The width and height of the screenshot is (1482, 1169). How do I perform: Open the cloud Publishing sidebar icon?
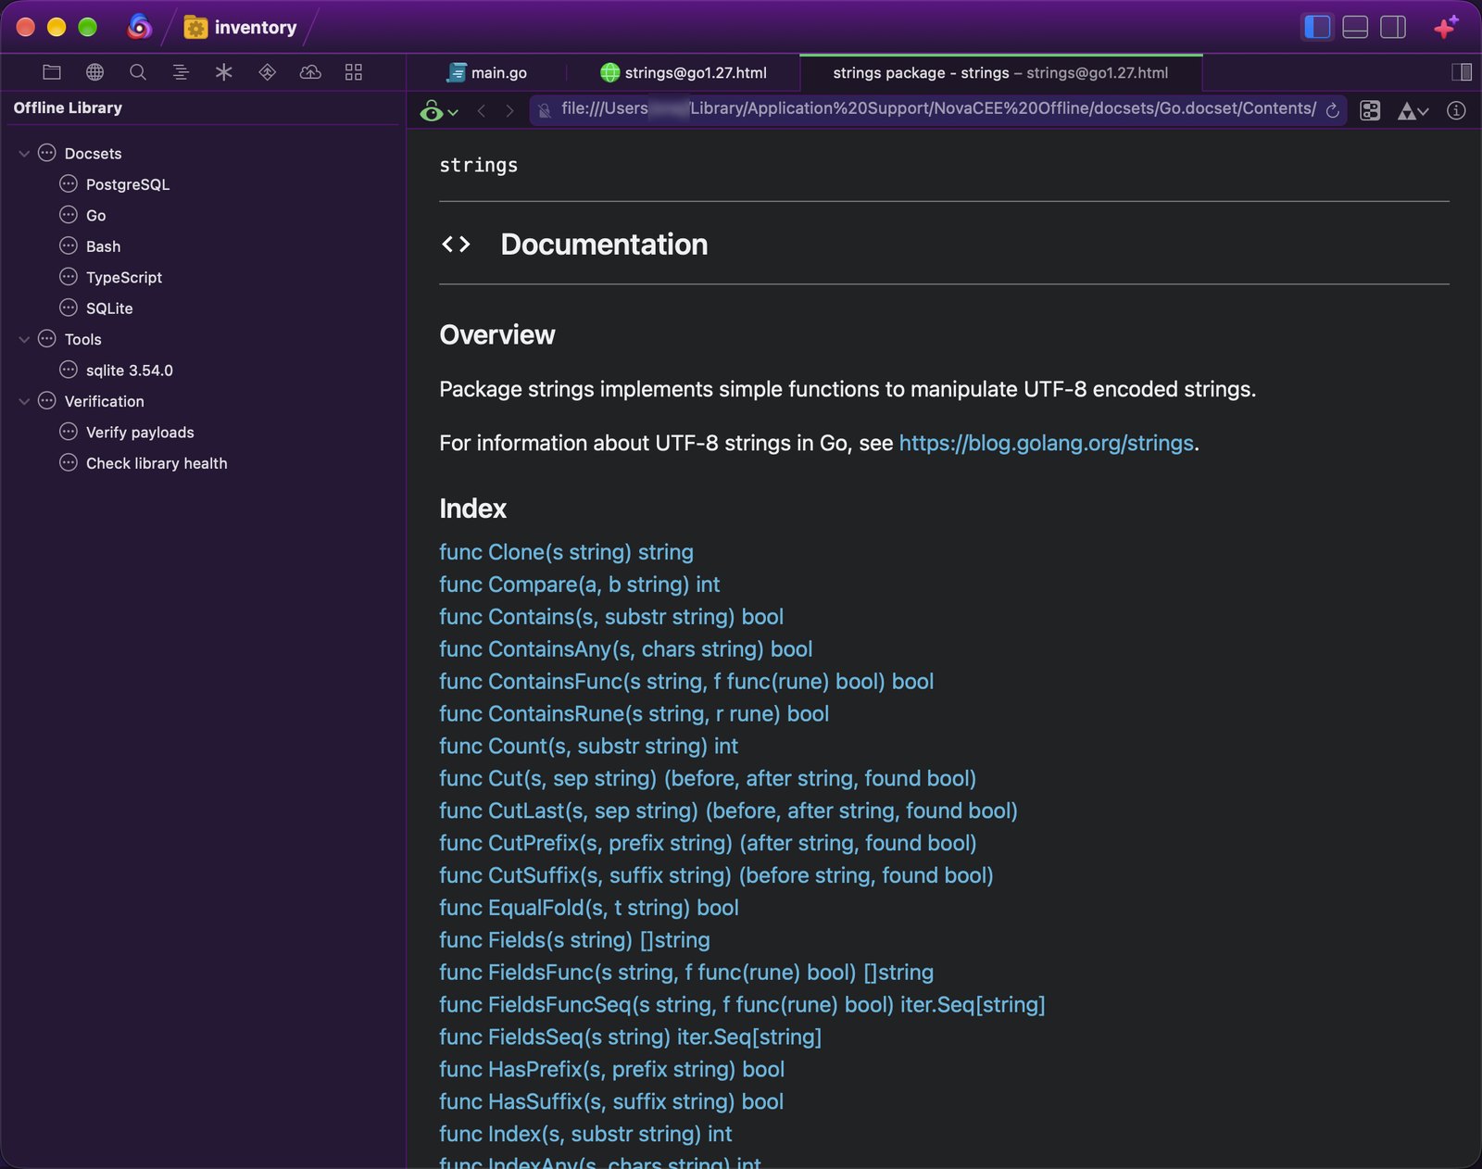[310, 72]
